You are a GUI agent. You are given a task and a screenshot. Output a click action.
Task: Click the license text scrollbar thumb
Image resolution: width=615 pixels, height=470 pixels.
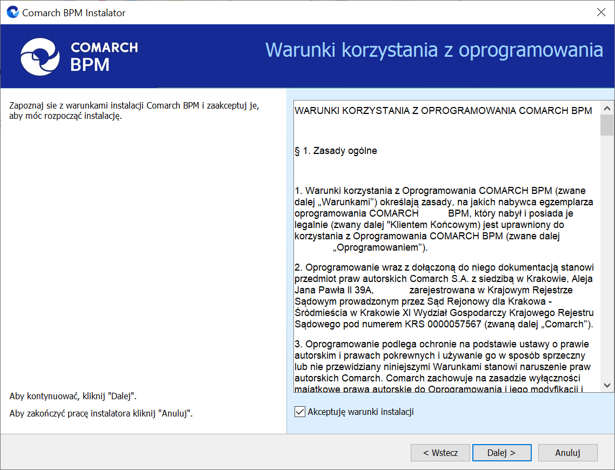(x=607, y=125)
